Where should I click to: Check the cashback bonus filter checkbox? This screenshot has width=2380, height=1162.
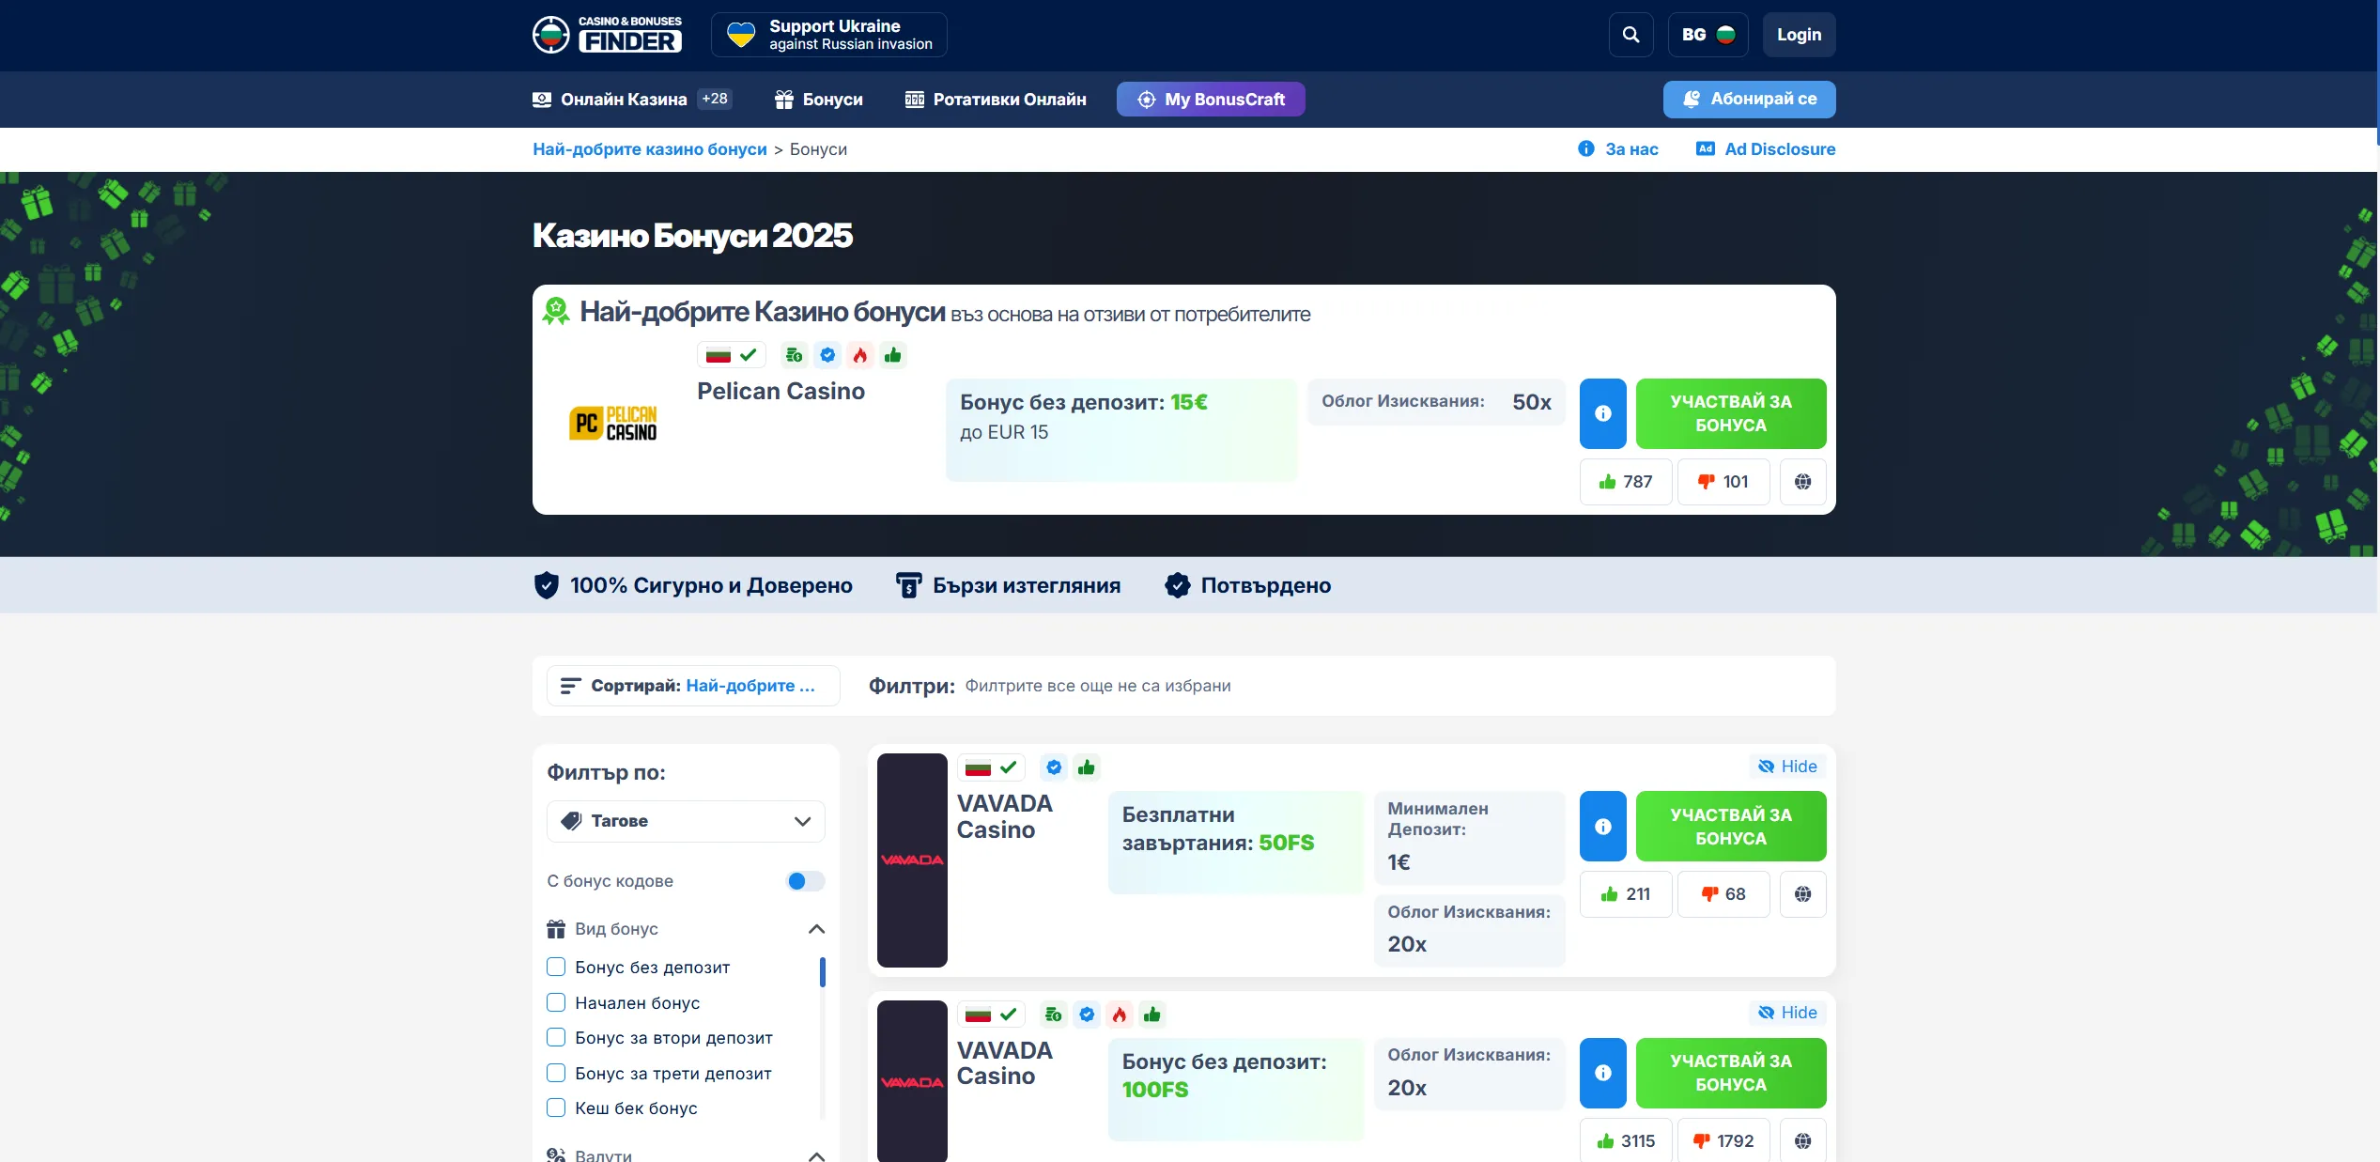[556, 1108]
